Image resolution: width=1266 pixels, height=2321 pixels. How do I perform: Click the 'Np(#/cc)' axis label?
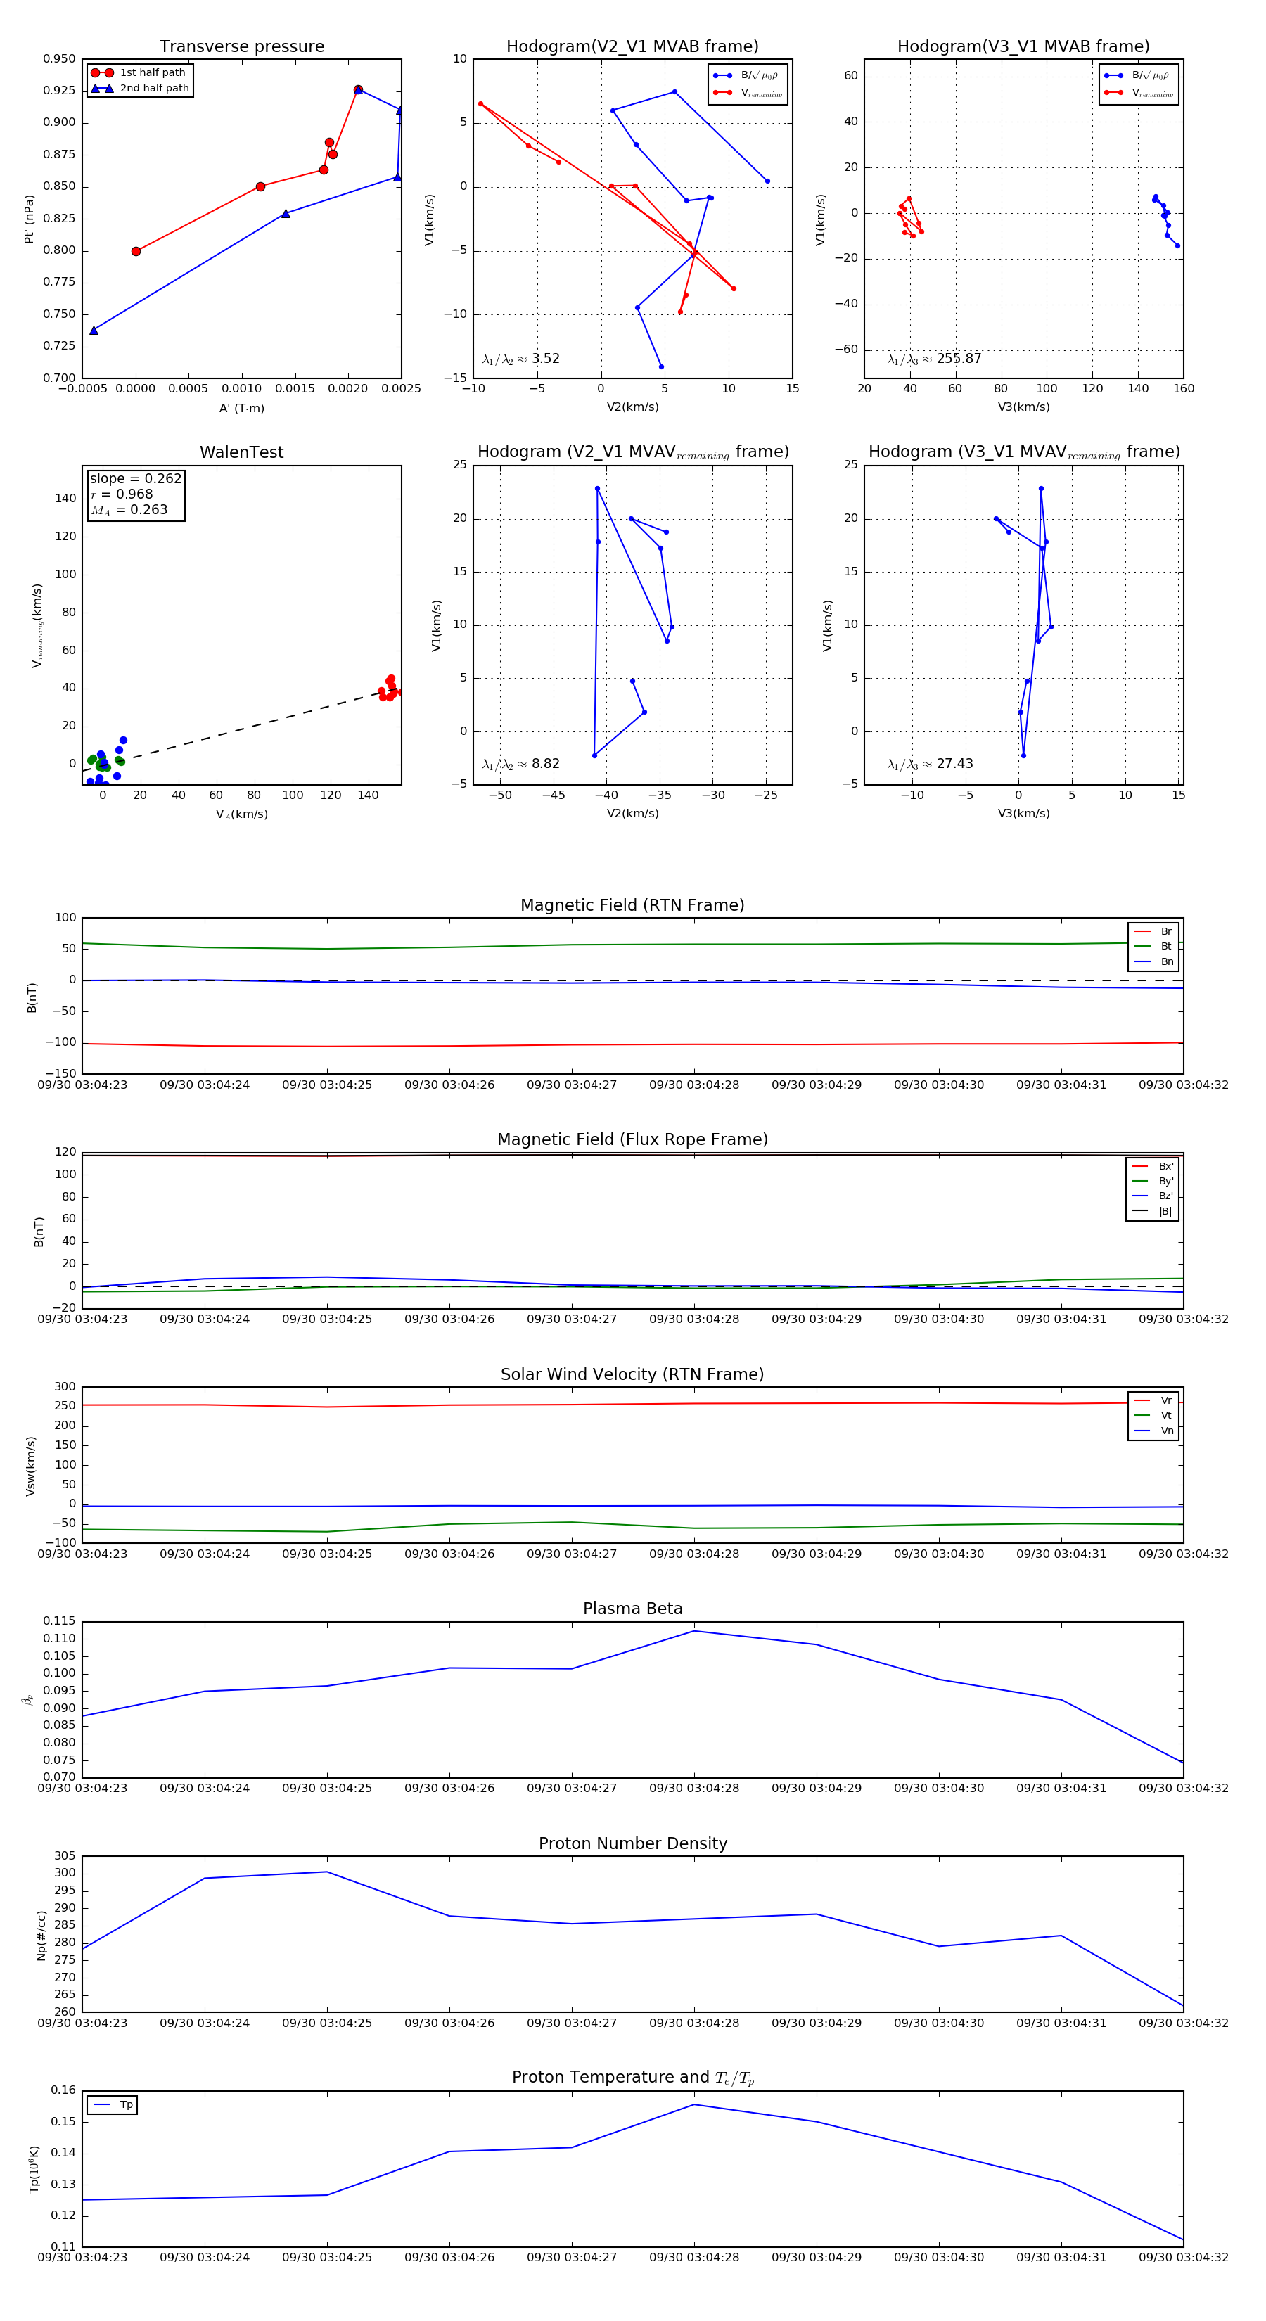click(41, 1936)
